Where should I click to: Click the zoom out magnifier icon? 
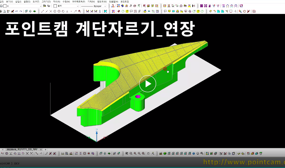(139, 153)
